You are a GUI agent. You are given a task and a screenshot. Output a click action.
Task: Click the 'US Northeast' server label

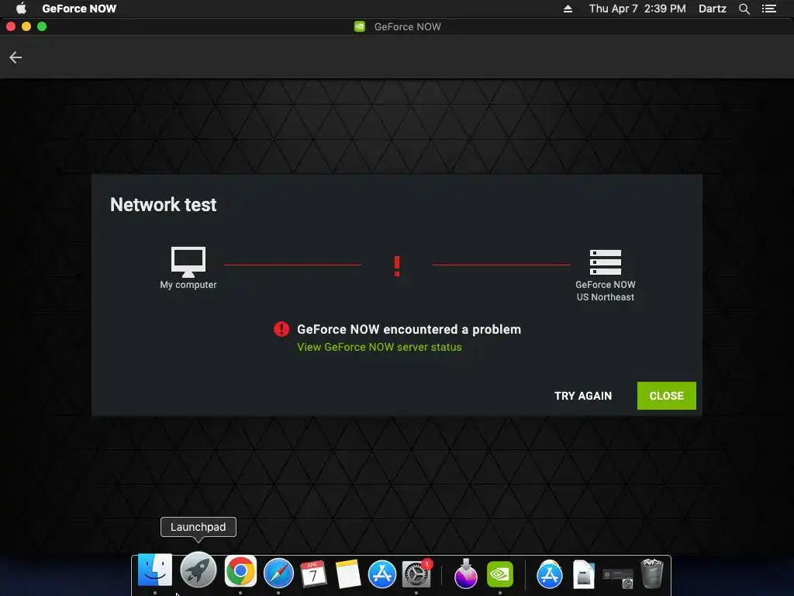605,297
